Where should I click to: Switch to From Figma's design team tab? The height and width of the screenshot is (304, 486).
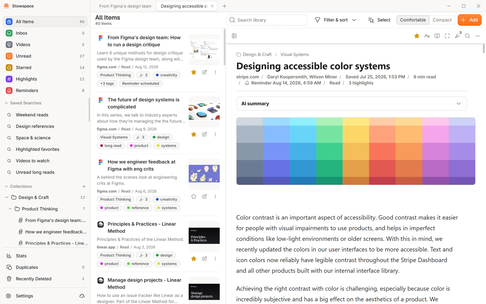pos(125,6)
